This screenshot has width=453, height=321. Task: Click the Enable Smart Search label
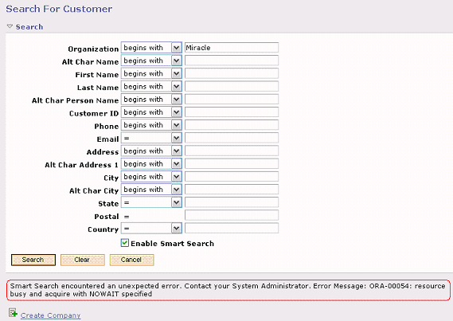tap(173, 244)
